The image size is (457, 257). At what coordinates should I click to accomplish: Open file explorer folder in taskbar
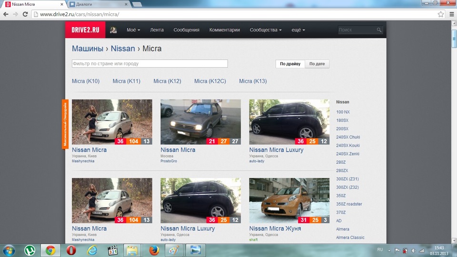[x=132, y=250]
